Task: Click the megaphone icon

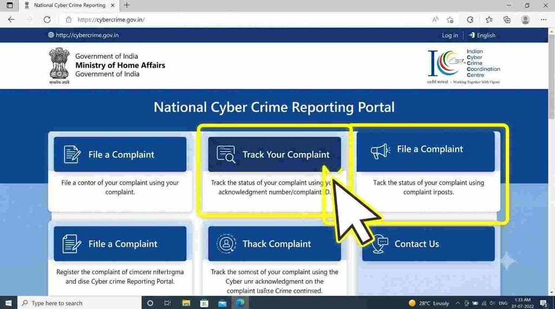Action: pos(380,151)
